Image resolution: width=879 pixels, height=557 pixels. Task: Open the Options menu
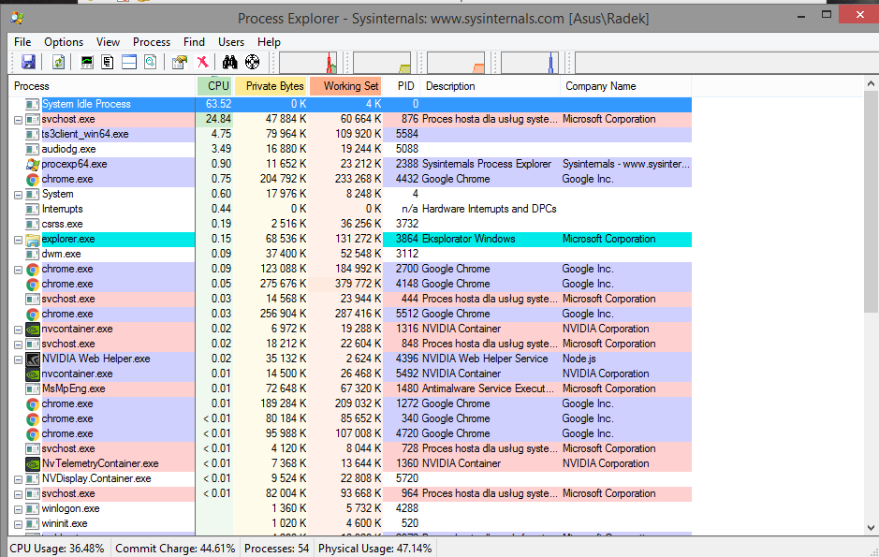coord(64,42)
